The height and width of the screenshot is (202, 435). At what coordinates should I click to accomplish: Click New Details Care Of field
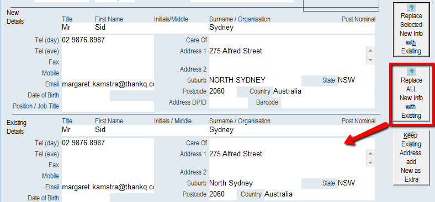[x=292, y=40]
